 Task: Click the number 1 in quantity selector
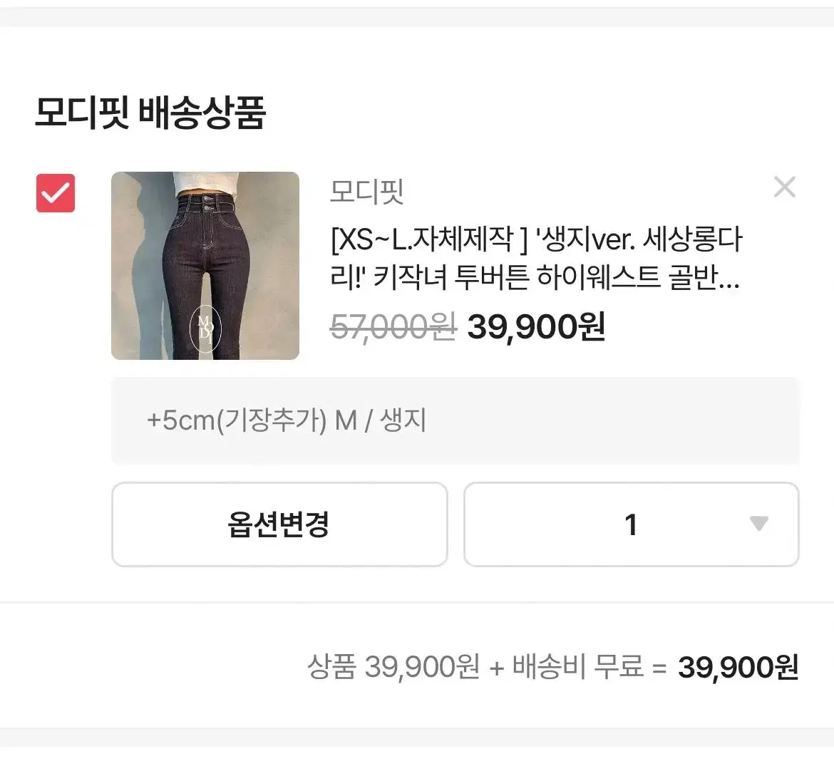tap(631, 525)
